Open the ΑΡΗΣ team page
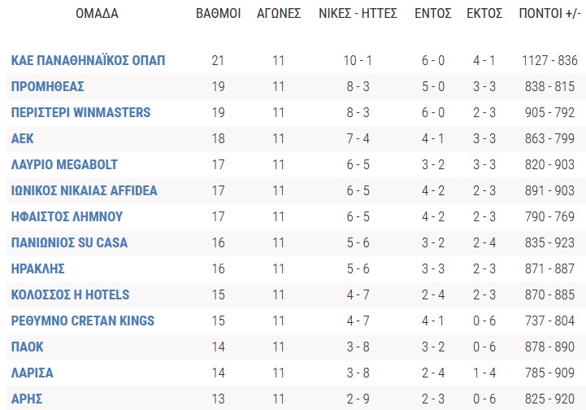Image resolution: width=586 pixels, height=410 pixels. click(27, 399)
